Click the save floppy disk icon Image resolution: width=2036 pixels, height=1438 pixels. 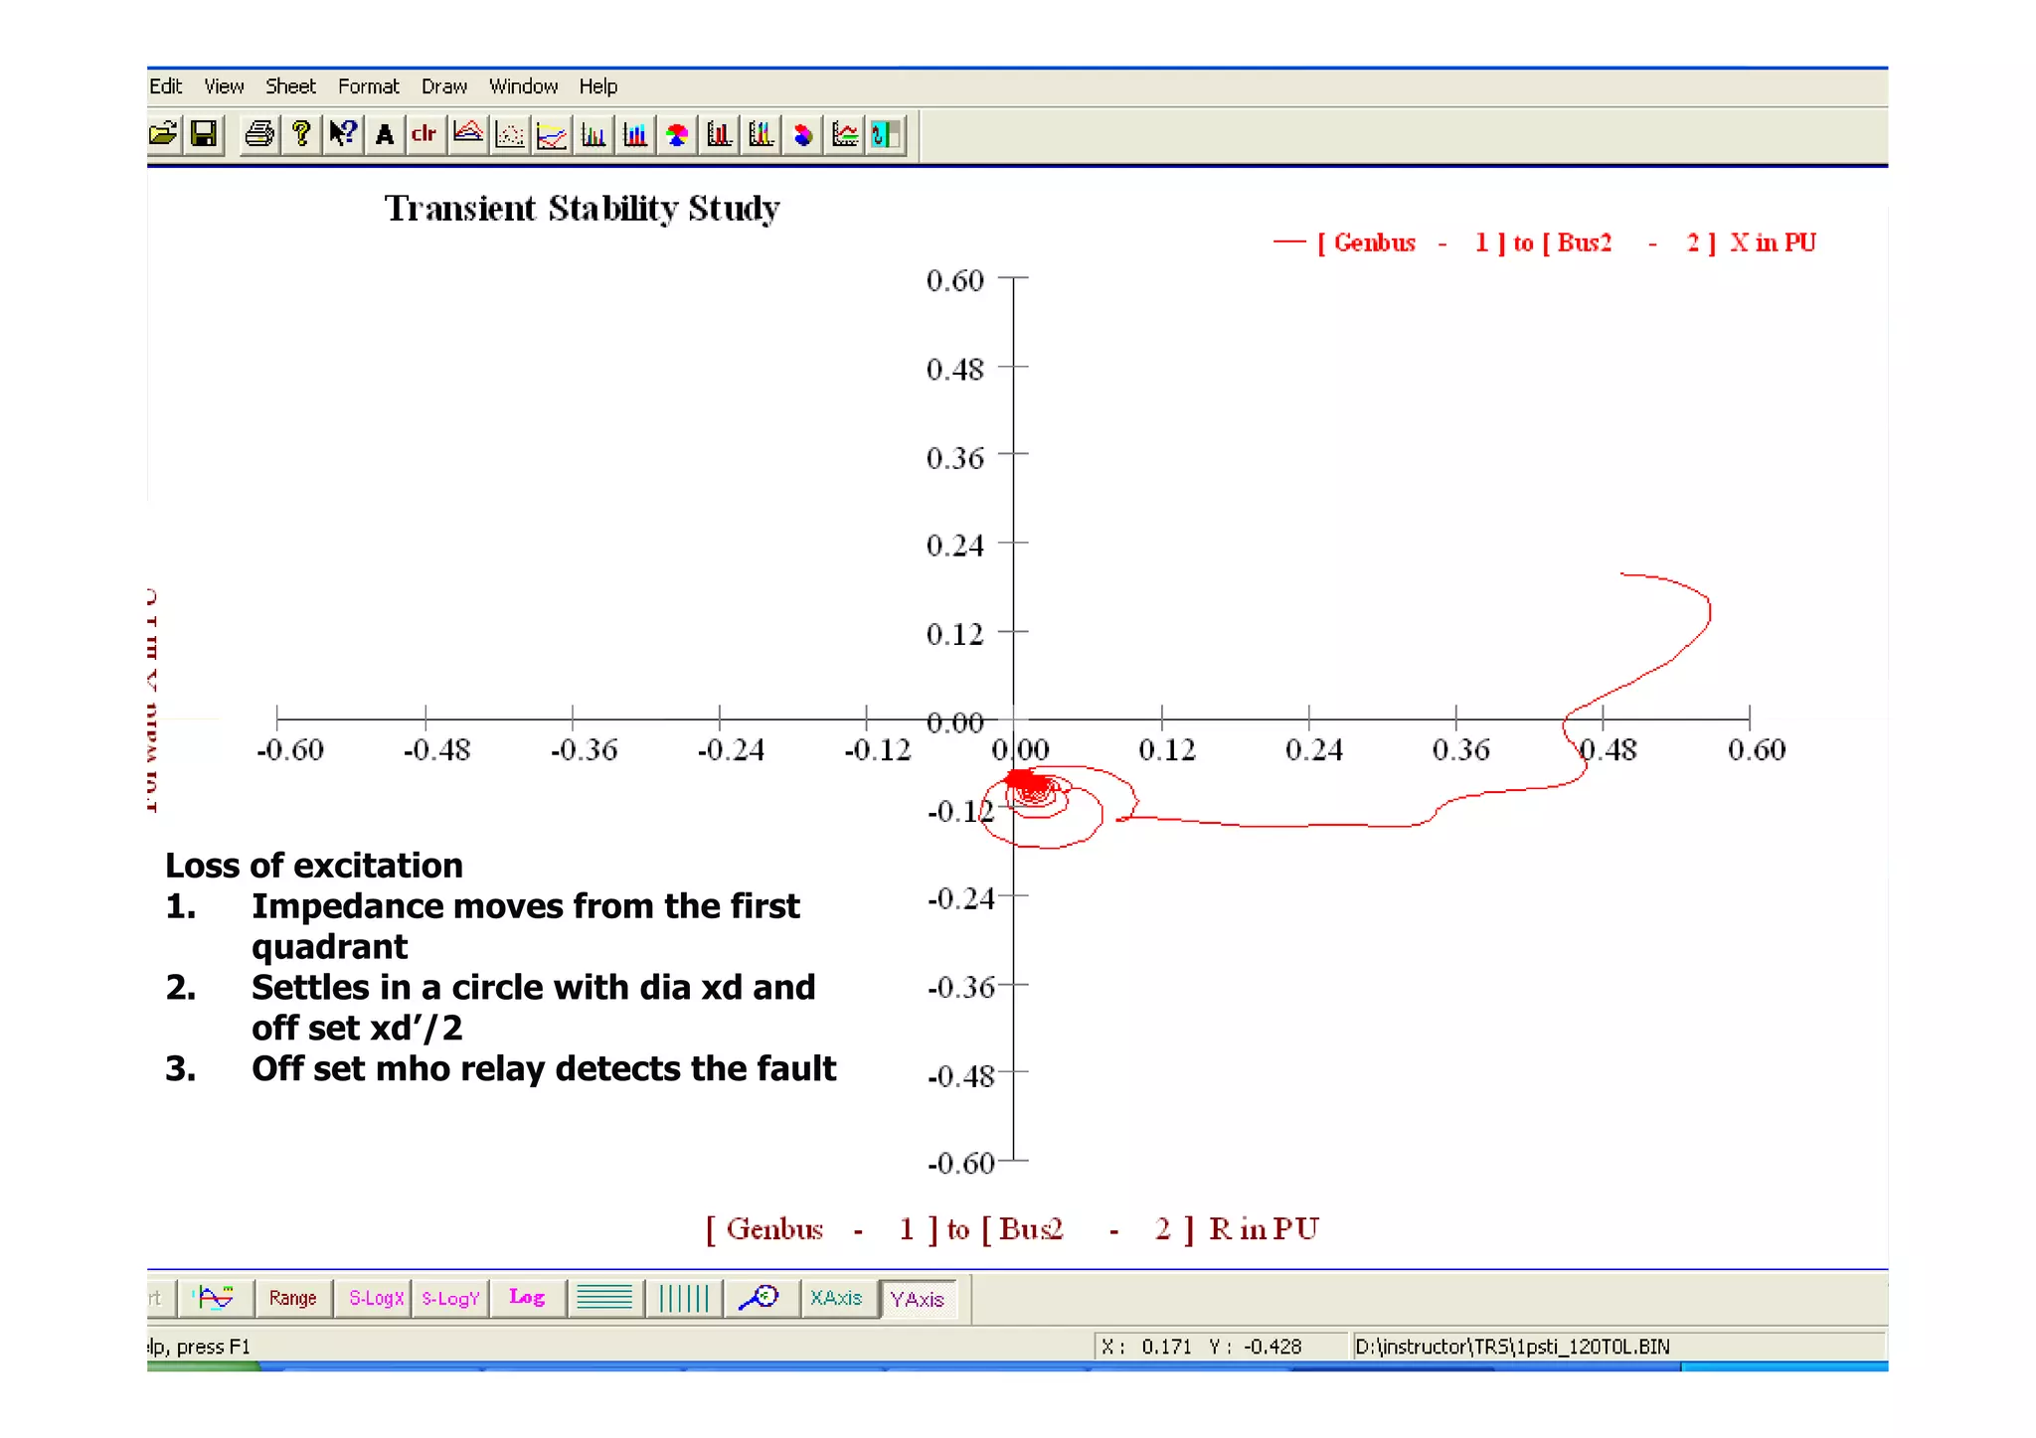(204, 134)
